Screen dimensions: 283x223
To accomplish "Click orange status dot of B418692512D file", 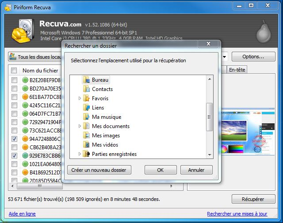I will [x=25, y=172].
